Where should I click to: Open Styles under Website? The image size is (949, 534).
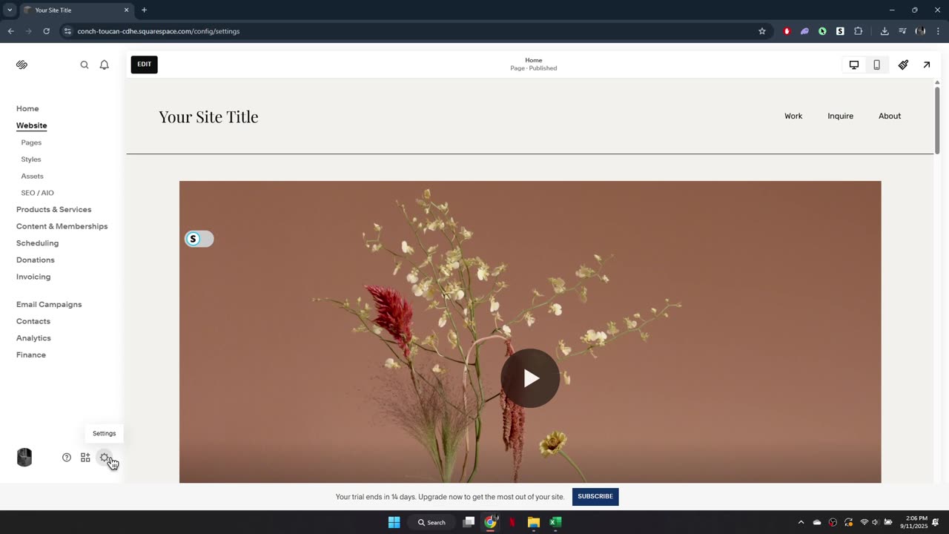click(31, 159)
